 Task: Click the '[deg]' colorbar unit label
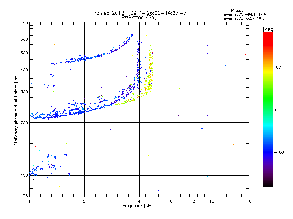269,29
